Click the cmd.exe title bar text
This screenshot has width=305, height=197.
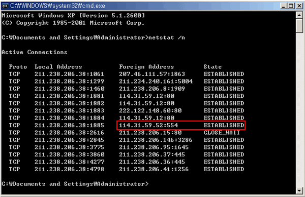point(57,6)
